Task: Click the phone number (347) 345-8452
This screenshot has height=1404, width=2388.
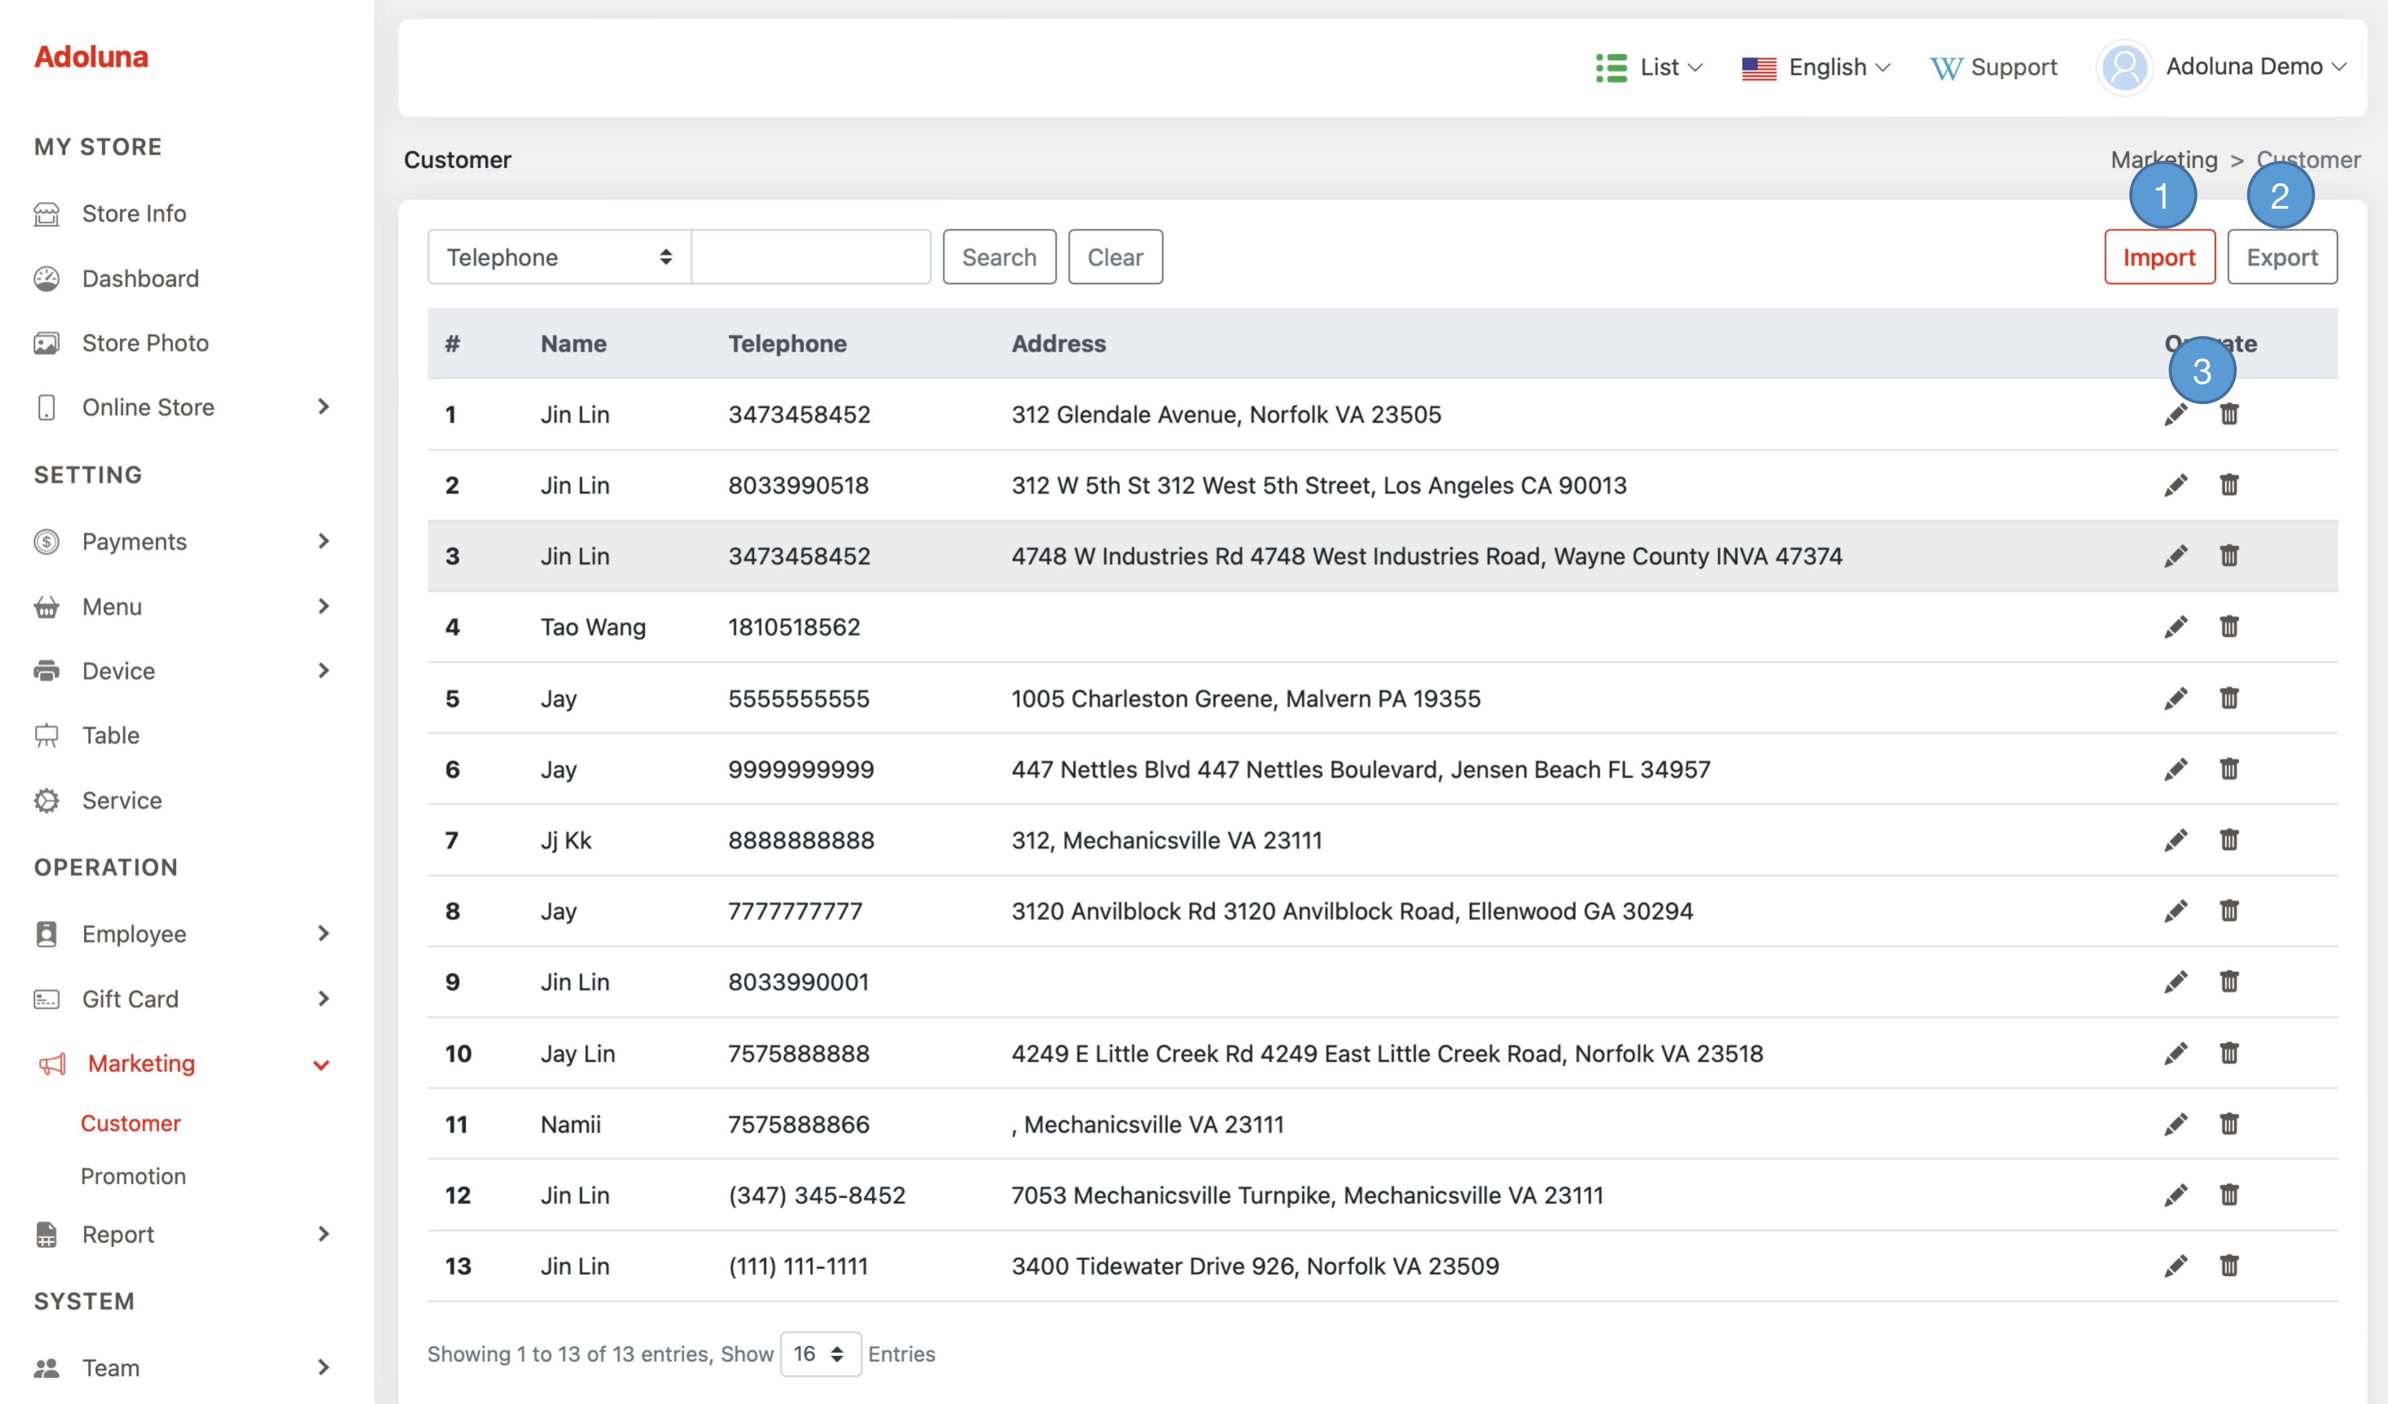Action: [817, 1195]
